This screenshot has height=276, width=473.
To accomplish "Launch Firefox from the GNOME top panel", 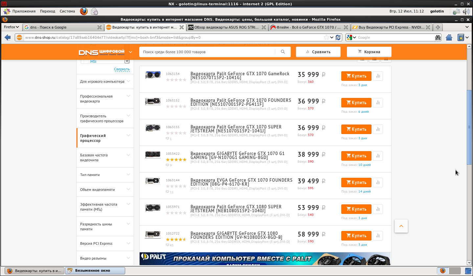I will [x=84, y=11].
